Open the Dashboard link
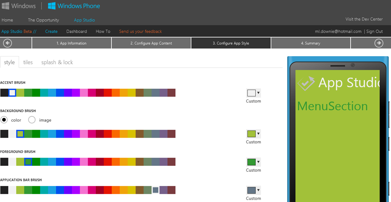This screenshot has width=391, height=202. click(76, 31)
